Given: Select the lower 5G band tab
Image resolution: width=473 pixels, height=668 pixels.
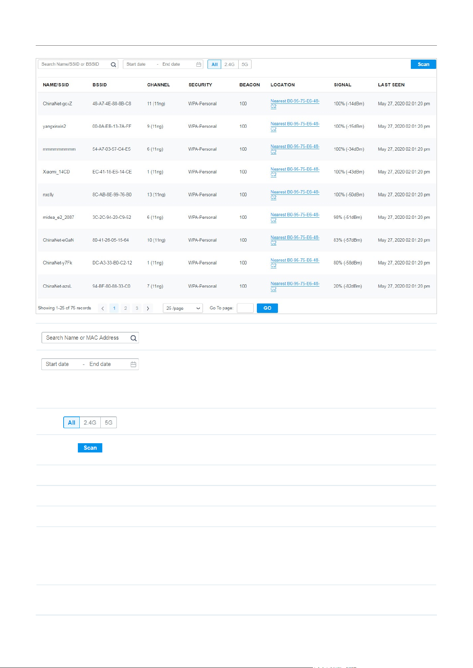Looking at the screenshot, I should pyautogui.click(x=109, y=422).
